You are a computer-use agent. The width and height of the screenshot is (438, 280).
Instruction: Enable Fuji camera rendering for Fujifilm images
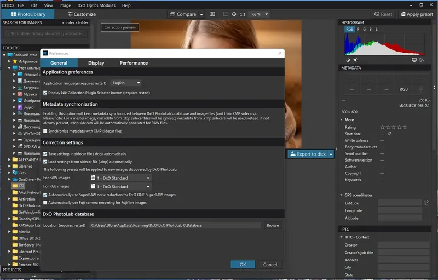click(x=45, y=203)
